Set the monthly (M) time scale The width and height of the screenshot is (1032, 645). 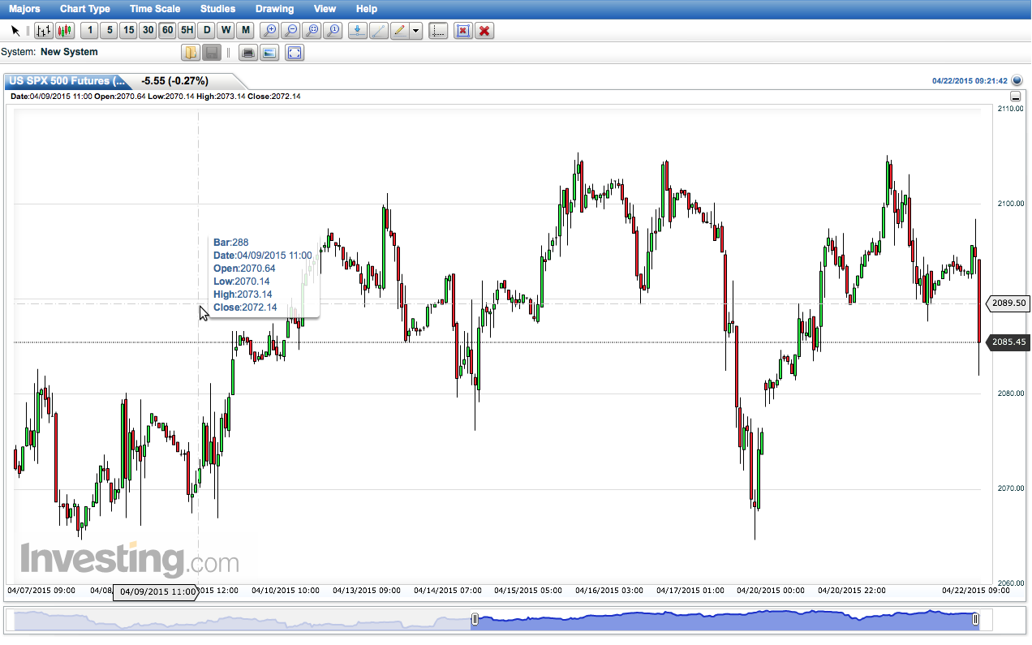click(245, 31)
